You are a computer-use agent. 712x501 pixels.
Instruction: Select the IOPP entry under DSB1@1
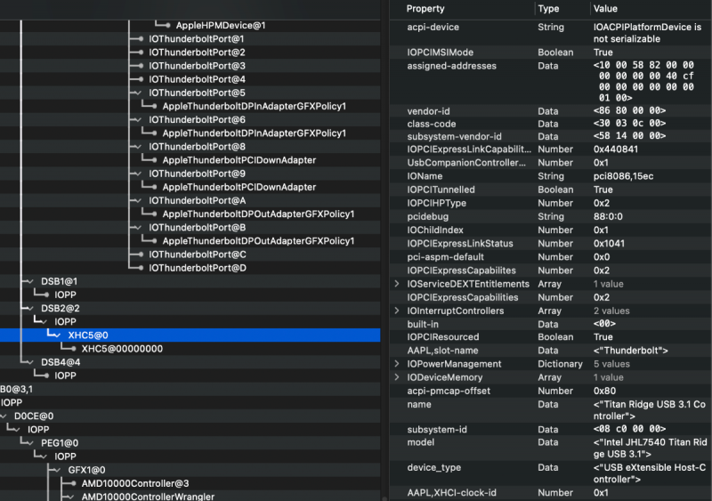point(65,295)
